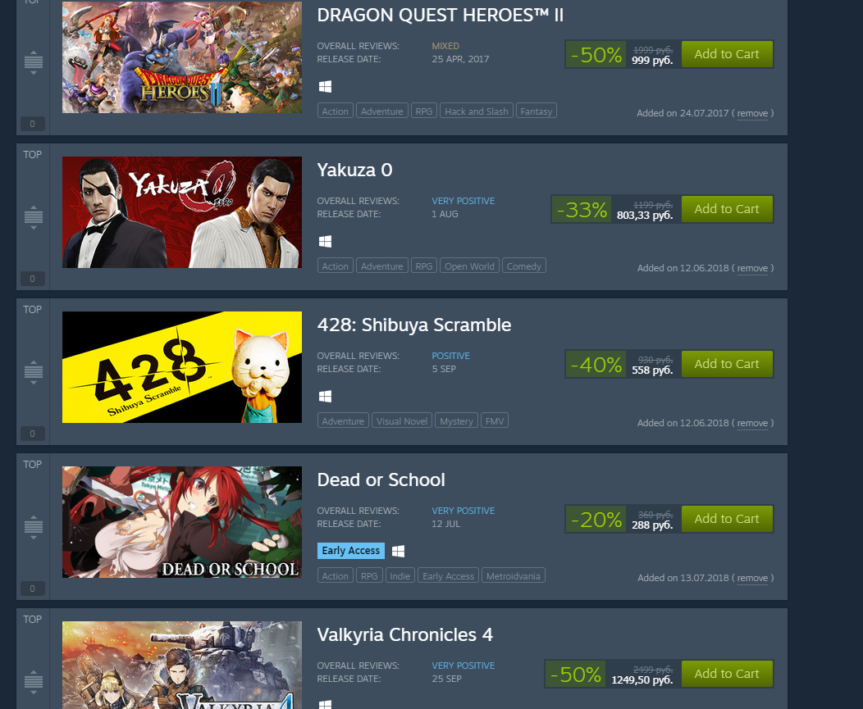Viewport: 863px width, 709px height.
Task: Open the Metroidvania tag
Action: pyautogui.click(x=513, y=576)
